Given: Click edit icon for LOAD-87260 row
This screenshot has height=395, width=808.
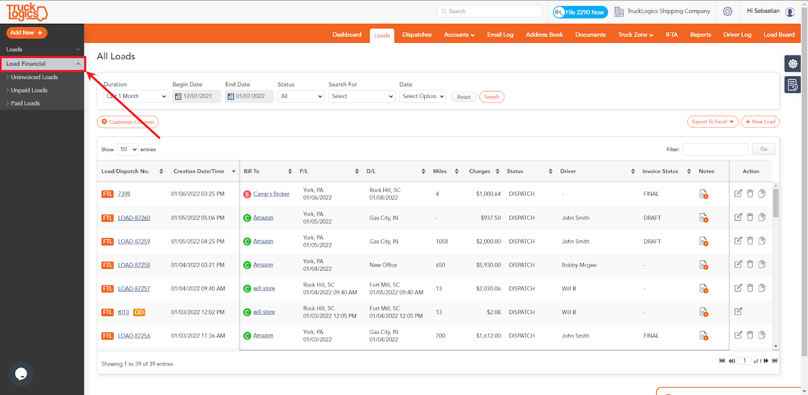Looking at the screenshot, I should coord(738,217).
